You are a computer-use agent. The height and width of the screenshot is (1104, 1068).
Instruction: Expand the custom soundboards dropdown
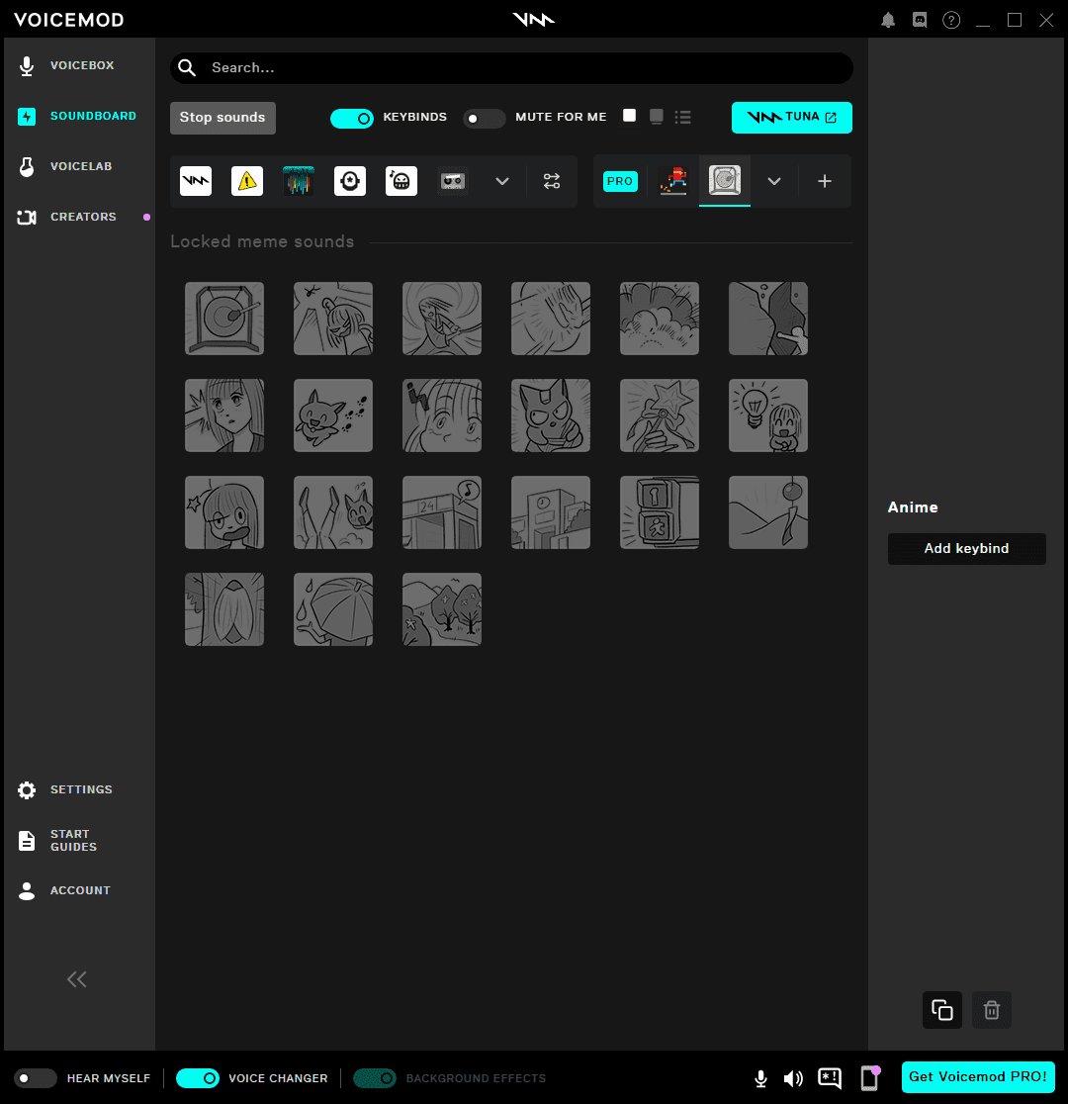coord(774,181)
